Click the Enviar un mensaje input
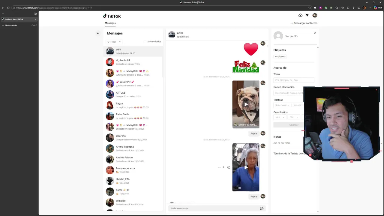384x216 pixels. [x=214, y=208]
